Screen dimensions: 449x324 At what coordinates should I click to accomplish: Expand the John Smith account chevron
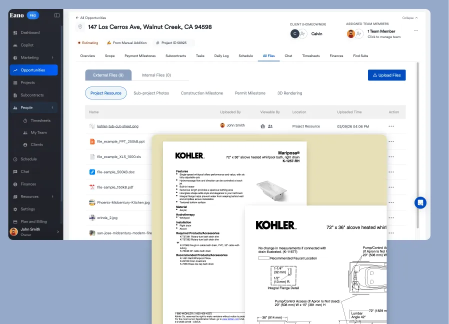tap(58, 232)
